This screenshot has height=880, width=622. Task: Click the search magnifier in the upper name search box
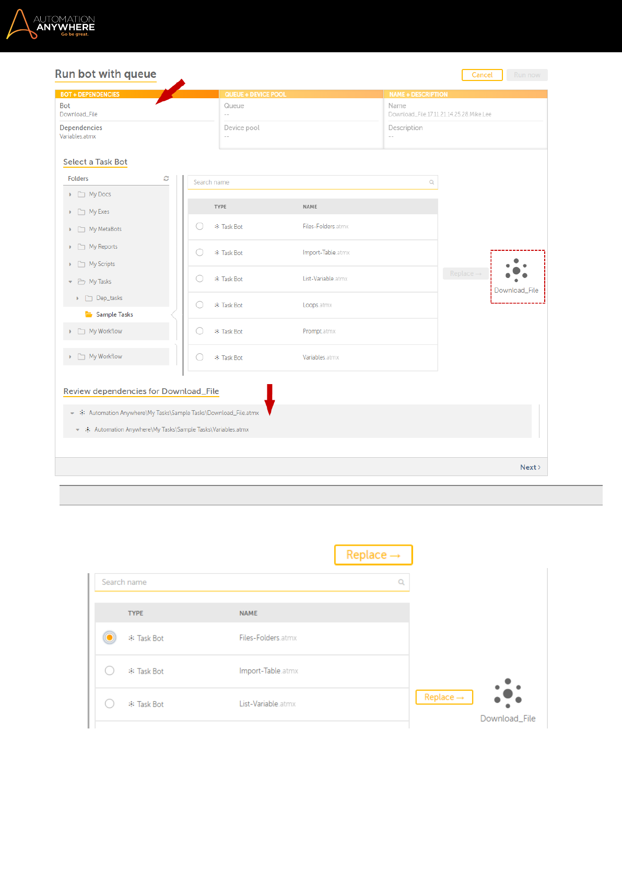pos(431,182)
